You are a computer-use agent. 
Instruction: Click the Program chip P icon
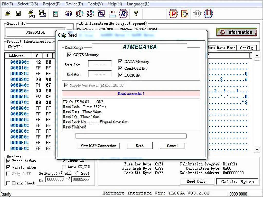pyautogui.click(x=173, y=14)
